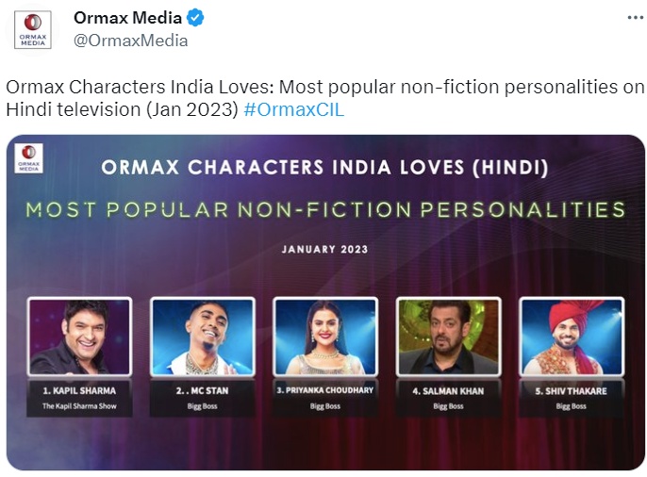Image resolution: width=647 pixels, height=477 pixels.
Task: Click Salman Khan's photo thumbnail
Action: [447, 337]
